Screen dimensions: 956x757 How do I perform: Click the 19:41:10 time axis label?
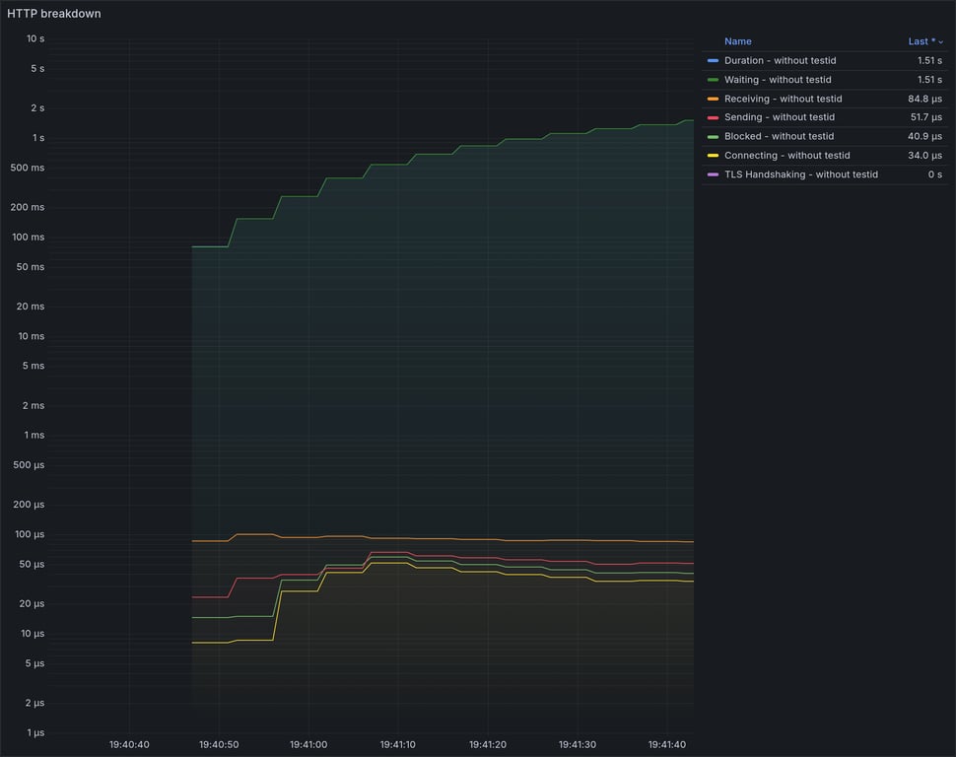397,745
